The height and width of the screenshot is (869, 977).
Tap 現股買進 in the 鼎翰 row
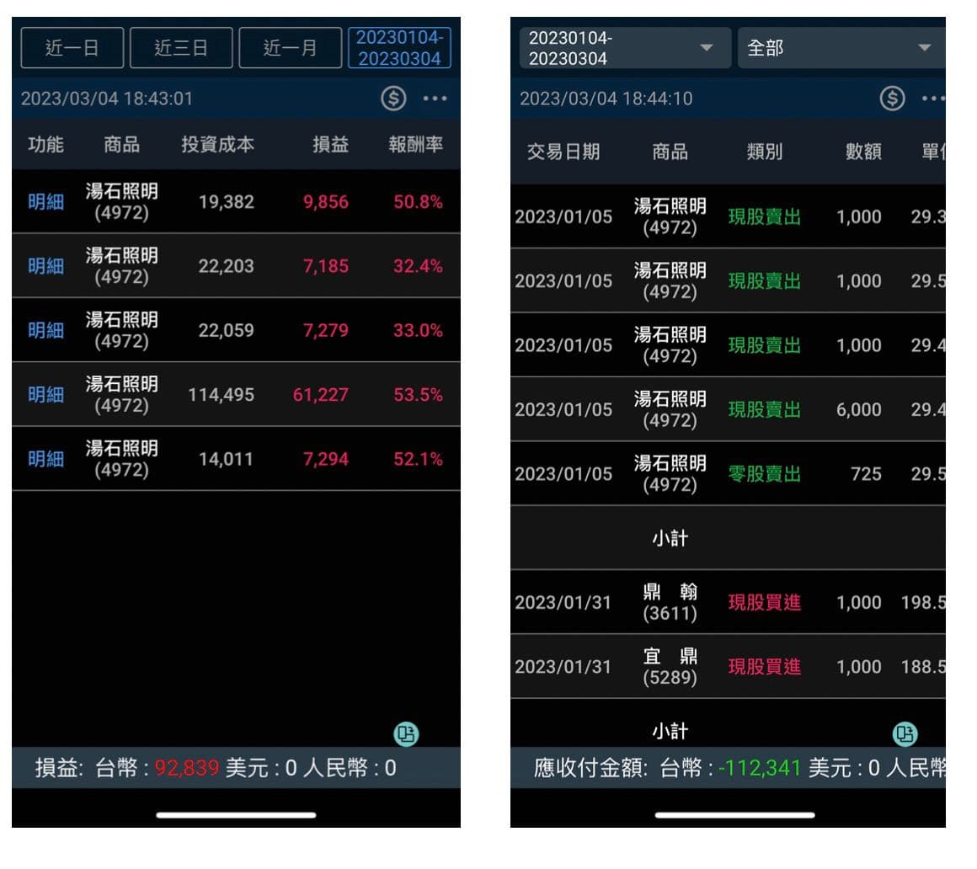tap(765, 602)
